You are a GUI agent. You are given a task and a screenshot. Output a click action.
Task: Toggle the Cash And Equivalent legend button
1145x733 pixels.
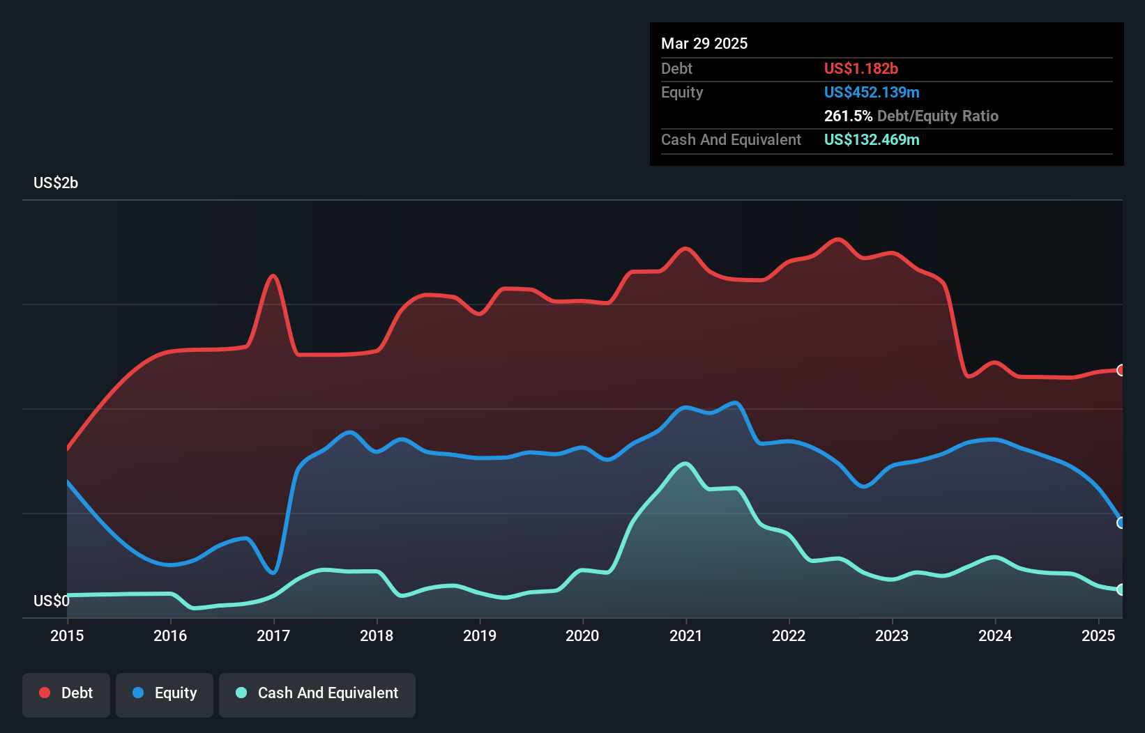317,695
